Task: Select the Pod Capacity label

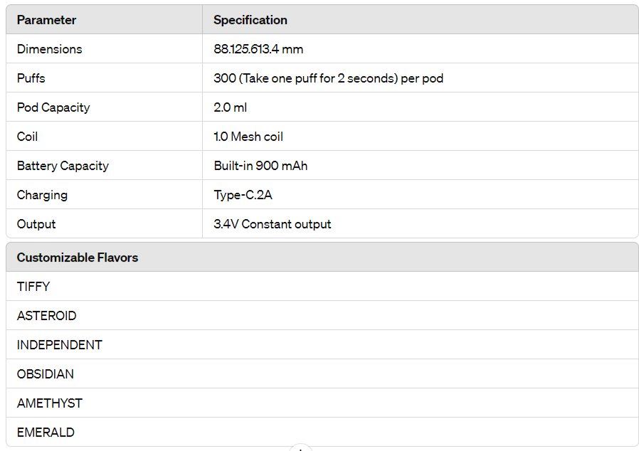Action: [x=53, y=107]
